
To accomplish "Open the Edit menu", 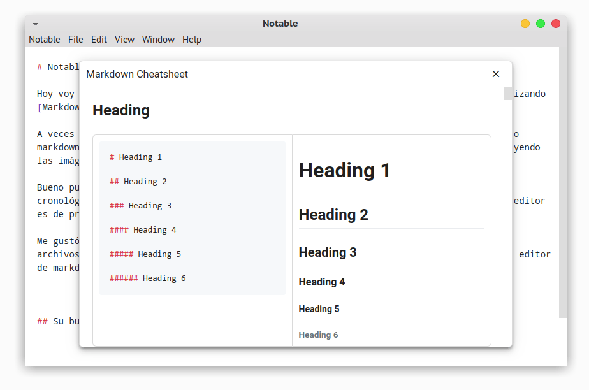I will pos(99,39).
